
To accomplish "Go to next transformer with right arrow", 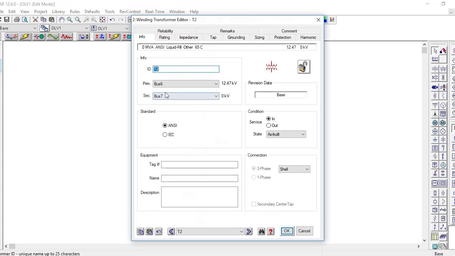I will pos(249,231).
